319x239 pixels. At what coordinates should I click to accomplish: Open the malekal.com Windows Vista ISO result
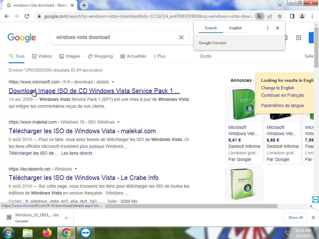pyautogui.click(x=82, y=131)
